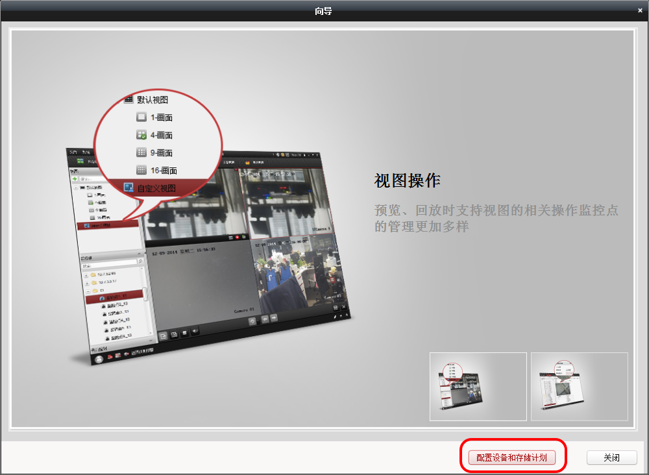
Task: Click the highlighted red camera row in the device tree
Action: click(x=114, y=297)
